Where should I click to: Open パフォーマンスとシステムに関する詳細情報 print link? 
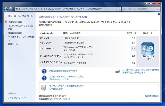point(141,71)
